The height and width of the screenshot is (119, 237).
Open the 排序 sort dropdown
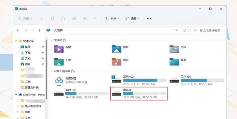pyautogui.click(x=112, y=18)
